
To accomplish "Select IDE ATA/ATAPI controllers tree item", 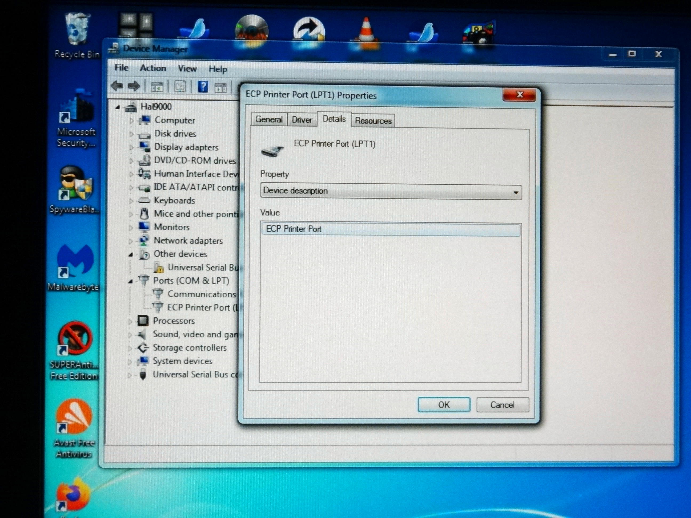I will [x=196, y=187].
